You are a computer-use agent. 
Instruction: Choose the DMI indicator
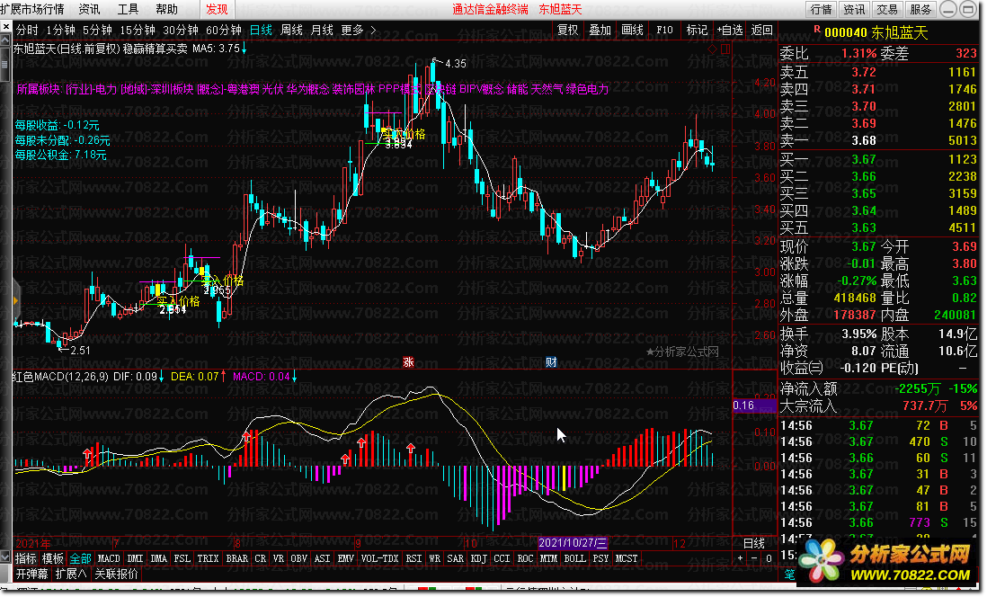135,558
